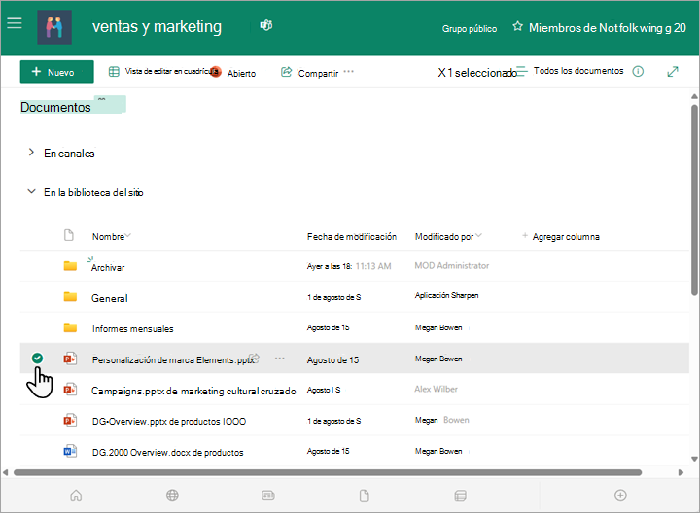This screenshot has width=700, height=513.
Task: Open the Teams icon next to site title
Action: pos(266,25)
